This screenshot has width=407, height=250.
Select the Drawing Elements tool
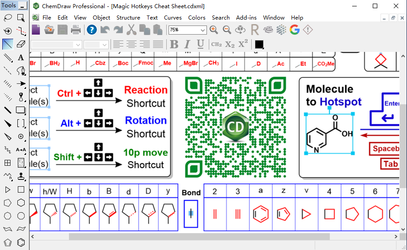21,110
